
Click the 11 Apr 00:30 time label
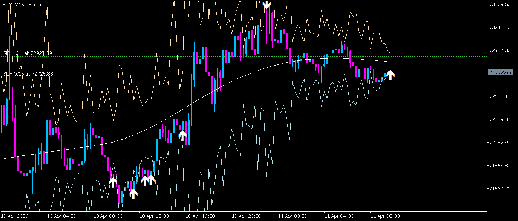click(293, 216)
